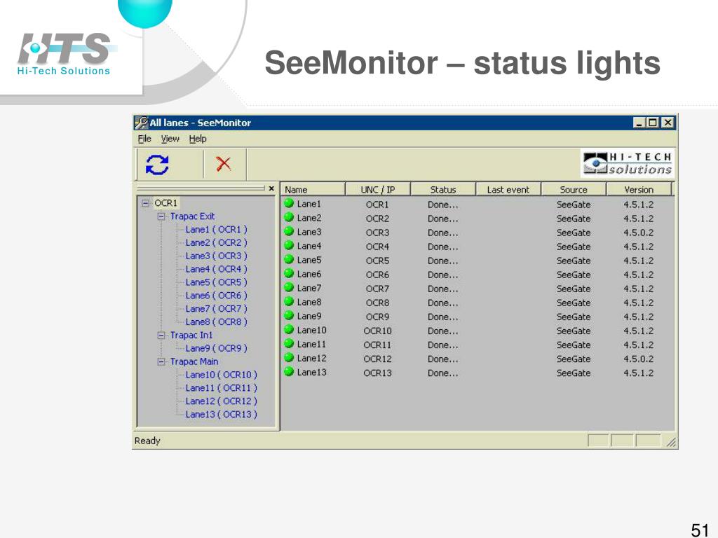
Task: Open the File menu
Action: point(144,139)
